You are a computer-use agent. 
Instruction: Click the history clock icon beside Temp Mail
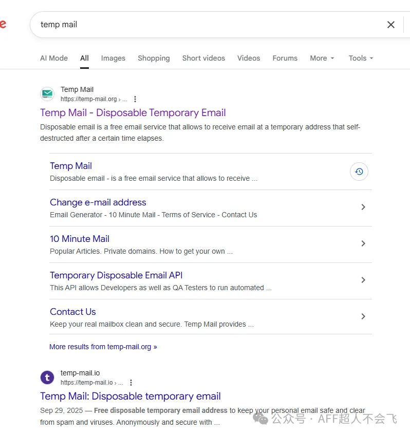tap(359, 172)
